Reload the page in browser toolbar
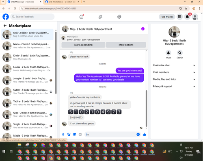This screenshot has height=161, width=203. click(x=15, y=9)
